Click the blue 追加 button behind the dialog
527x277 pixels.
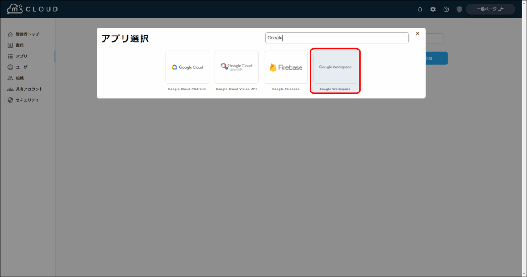point(436,58)
